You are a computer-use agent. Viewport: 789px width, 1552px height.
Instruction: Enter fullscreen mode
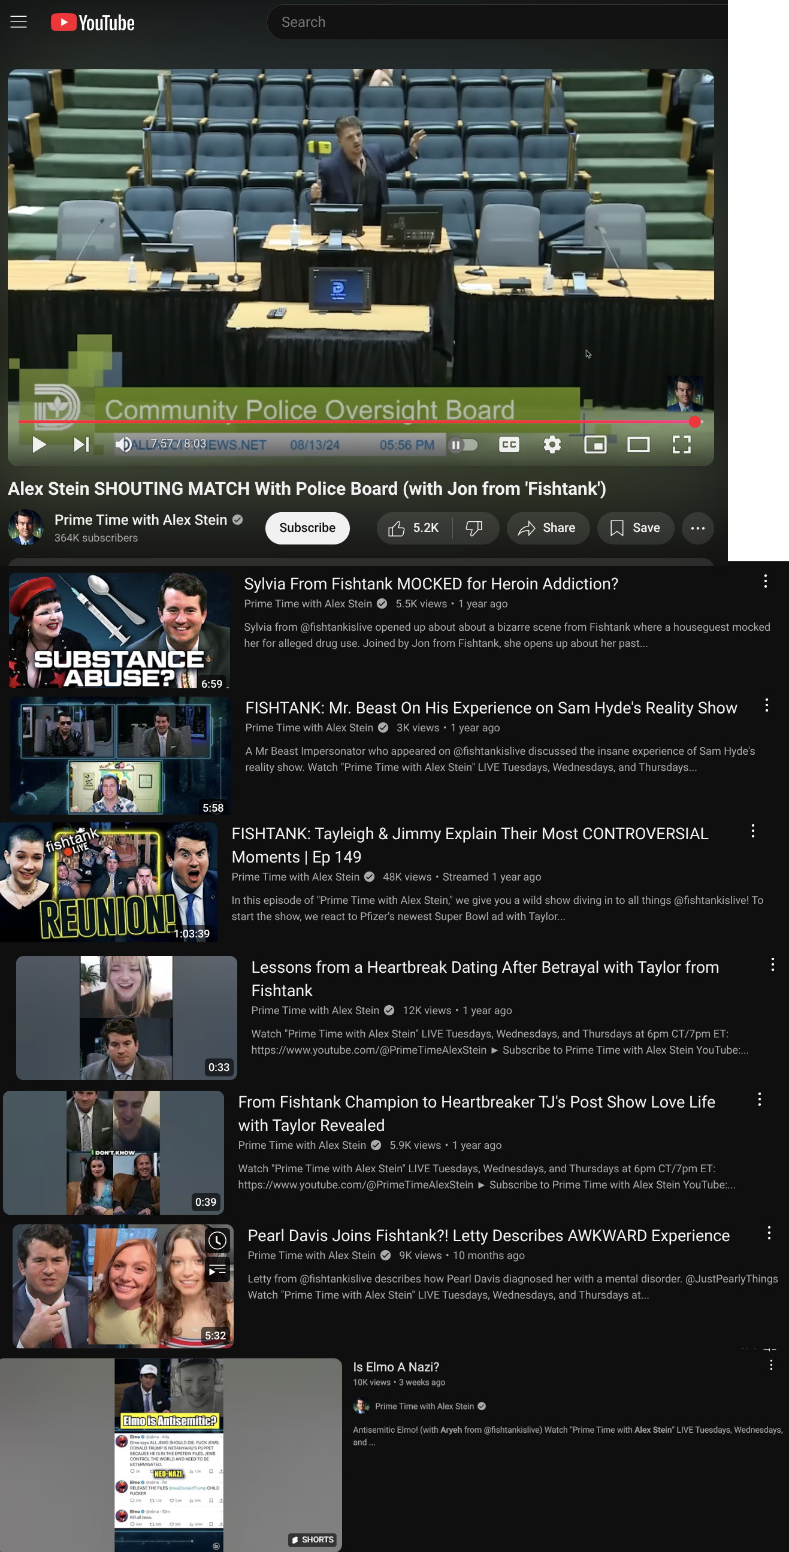(682, 444)
